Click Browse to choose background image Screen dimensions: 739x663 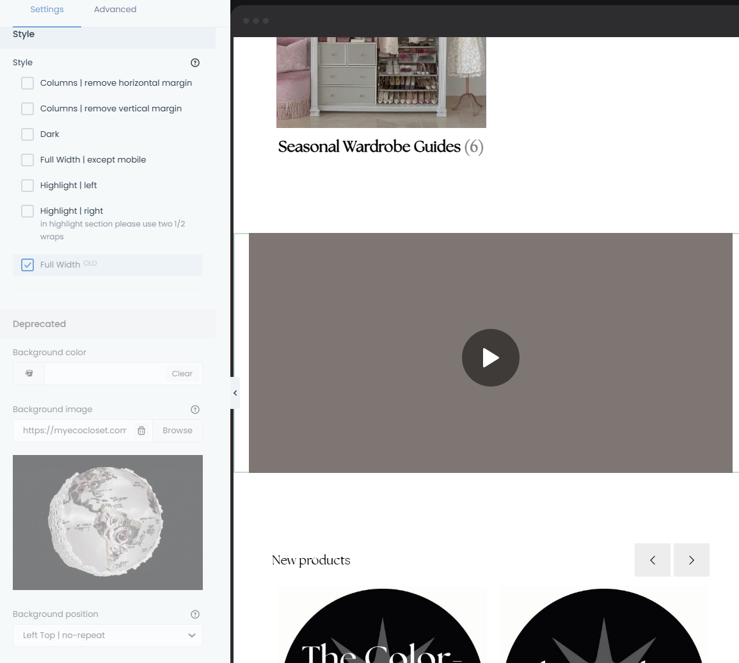177,431
